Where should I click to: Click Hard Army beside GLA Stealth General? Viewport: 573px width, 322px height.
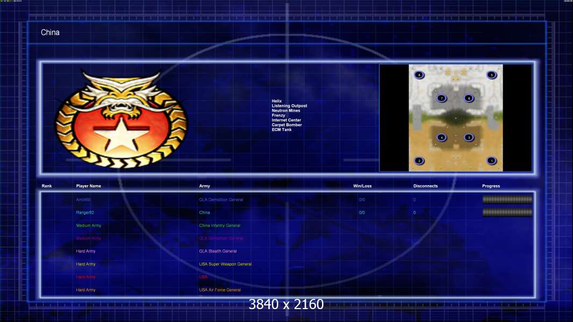[x=85, y=251]
